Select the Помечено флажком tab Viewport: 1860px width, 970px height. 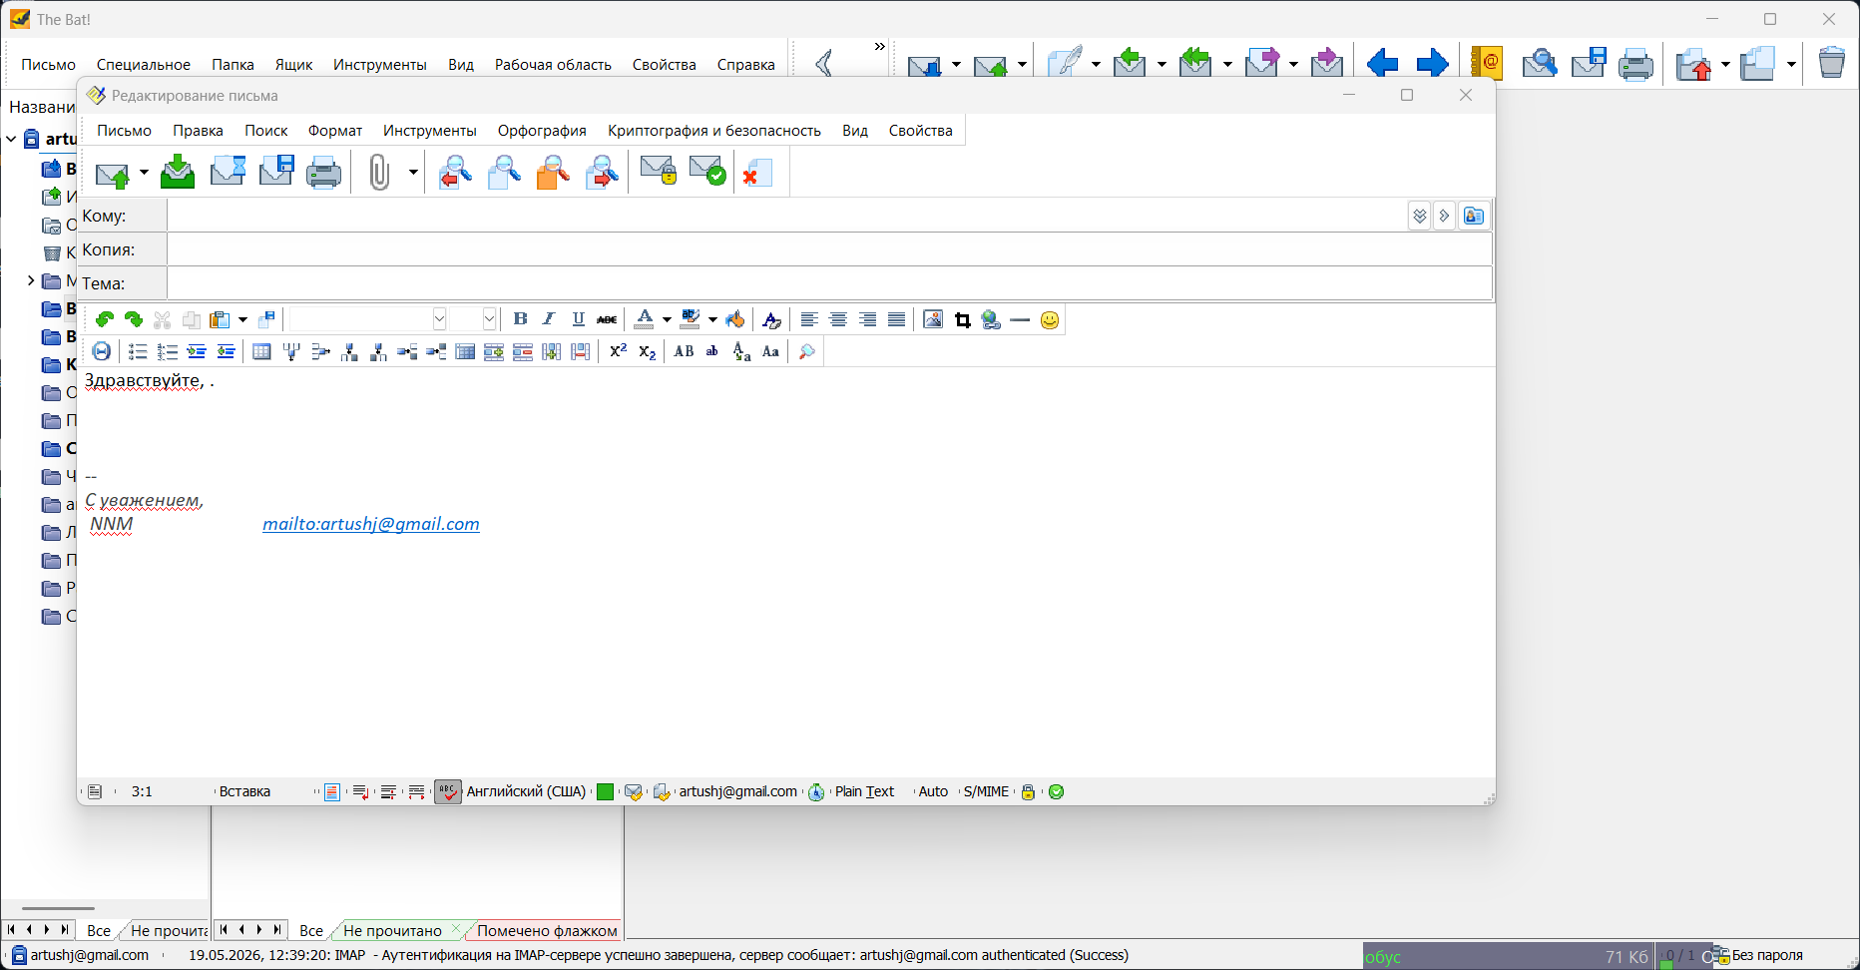pos(547,930)
